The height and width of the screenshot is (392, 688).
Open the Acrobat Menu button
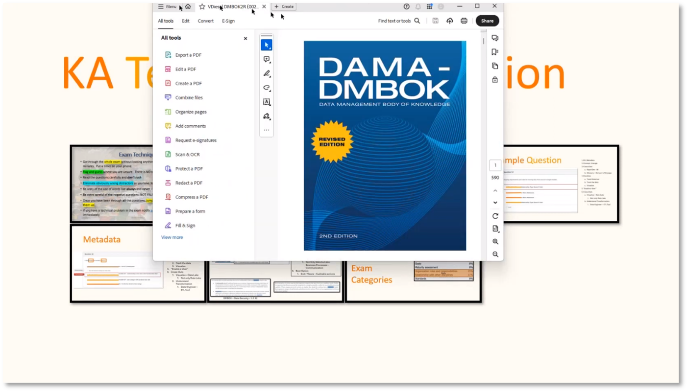pos(167,6)
